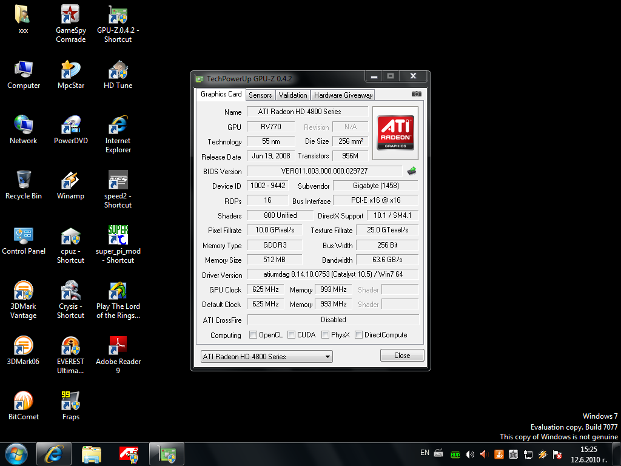621x466 pixels.
Task: Click the GPU-Z screenshot camera icon
Action: tap(416, 94)
